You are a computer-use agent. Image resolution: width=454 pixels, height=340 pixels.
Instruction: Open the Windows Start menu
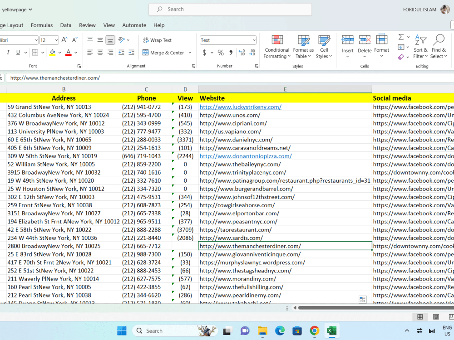click(x=122, y=331)
